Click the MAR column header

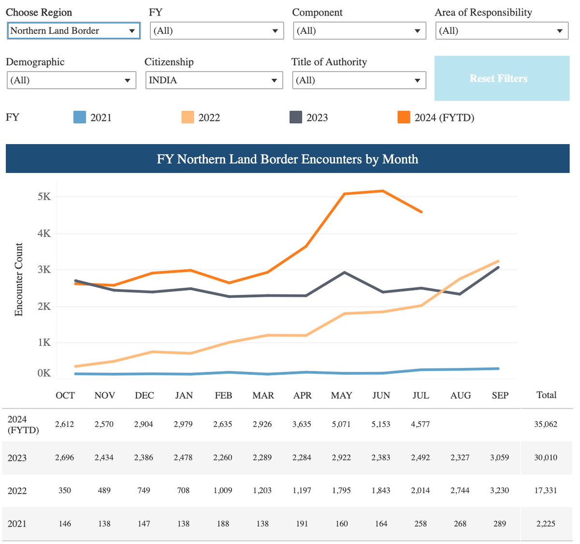[263, 396]
